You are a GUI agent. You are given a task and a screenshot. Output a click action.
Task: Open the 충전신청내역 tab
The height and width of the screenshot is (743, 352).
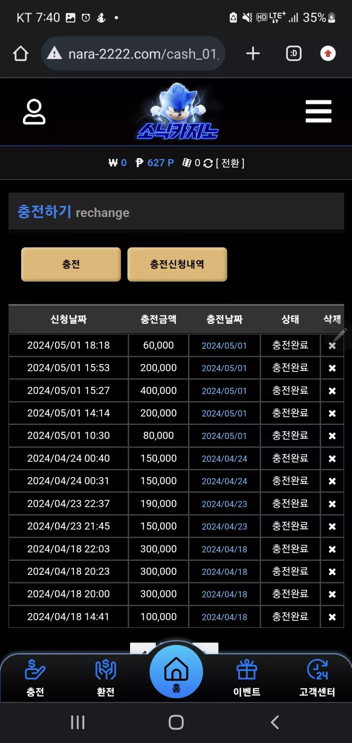click(x=177, y=264)
